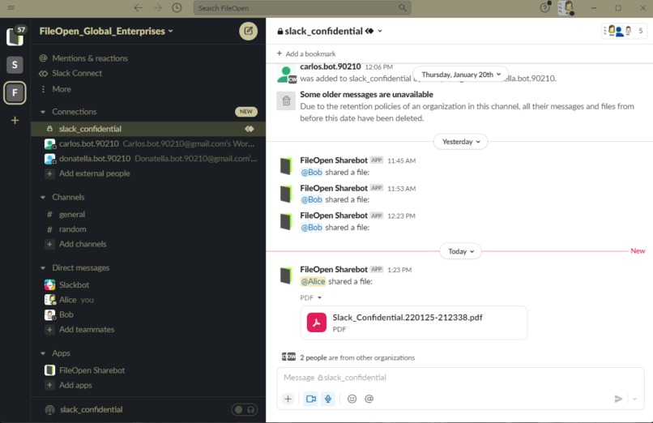
Task: Open Alice direct message
Action: pos(147,300)
